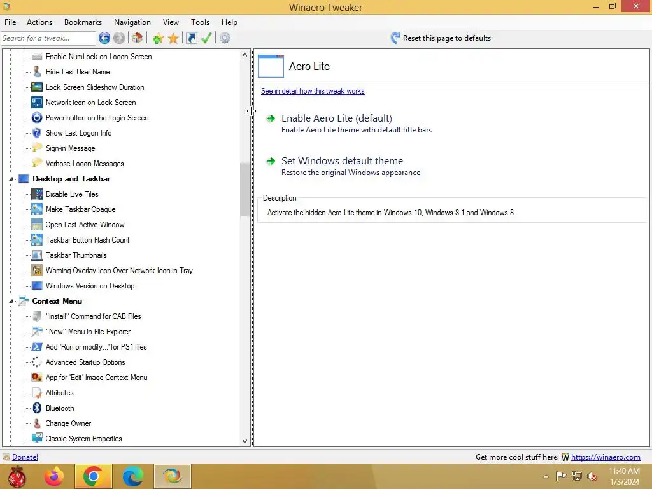This screenshot has height=489, width=652.
Task: Select Hide Last User Name item
Action: [x=78, y=72]
